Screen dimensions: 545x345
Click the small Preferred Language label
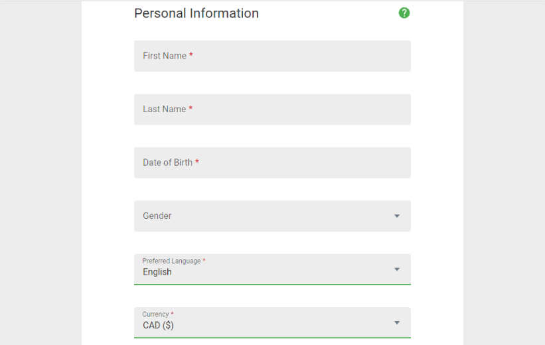[x=171, y=261]
